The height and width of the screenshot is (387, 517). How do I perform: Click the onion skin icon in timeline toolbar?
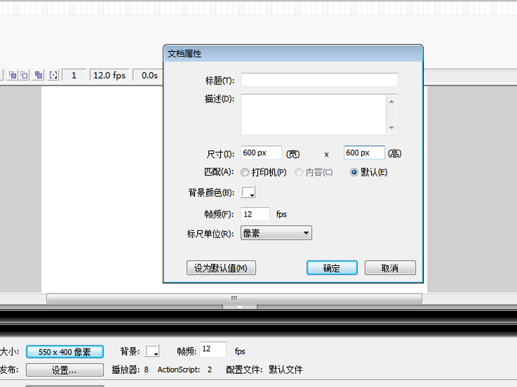[12, 75]
